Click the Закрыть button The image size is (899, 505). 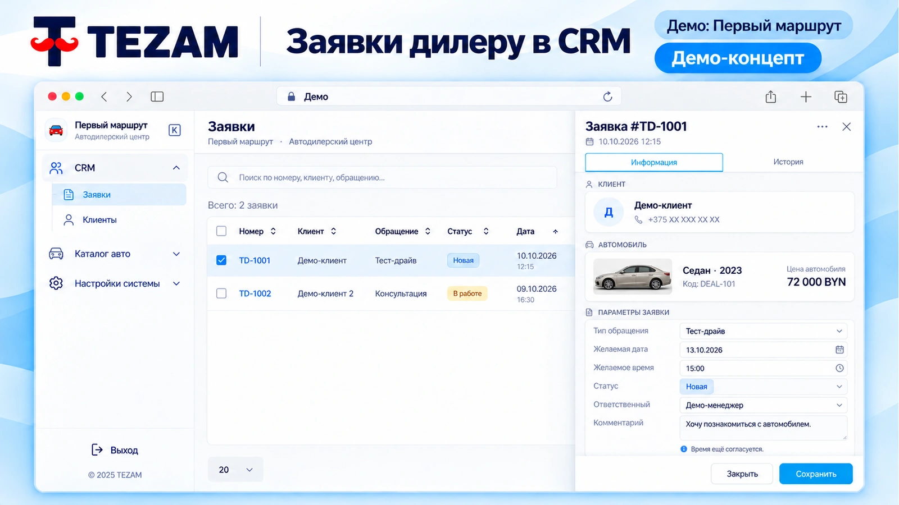[x=742, y=474]
